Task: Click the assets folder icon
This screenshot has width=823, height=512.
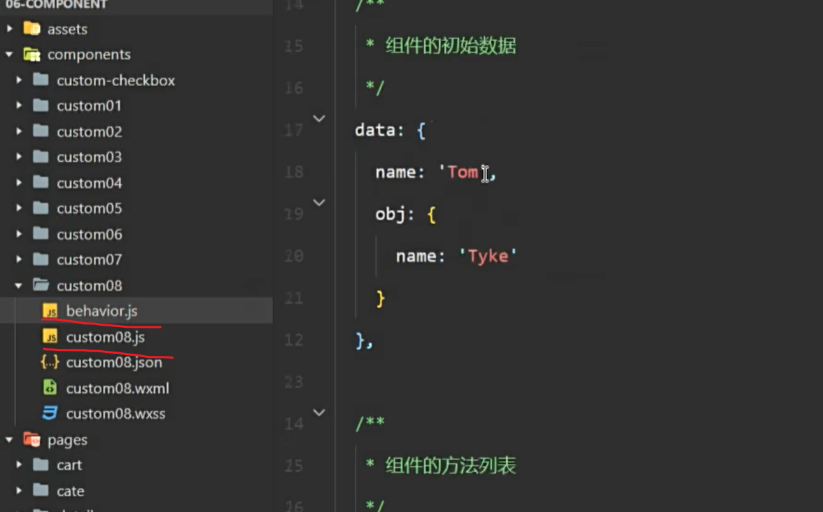Action: [x=31, y=29]
